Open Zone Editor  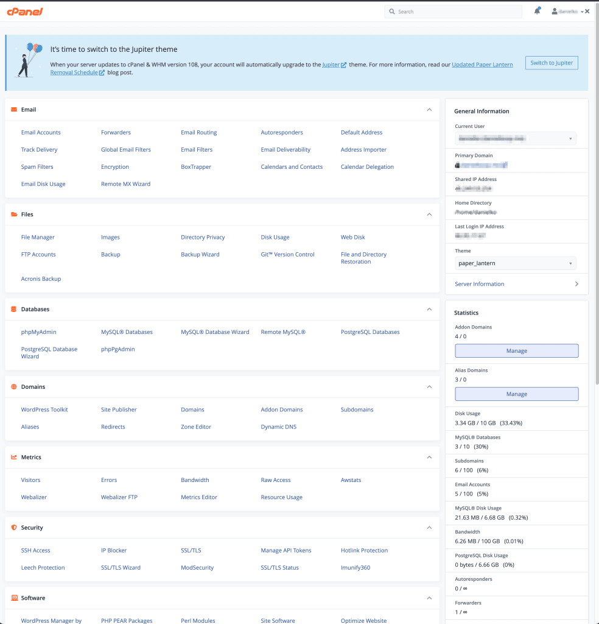tap(196, 427)
